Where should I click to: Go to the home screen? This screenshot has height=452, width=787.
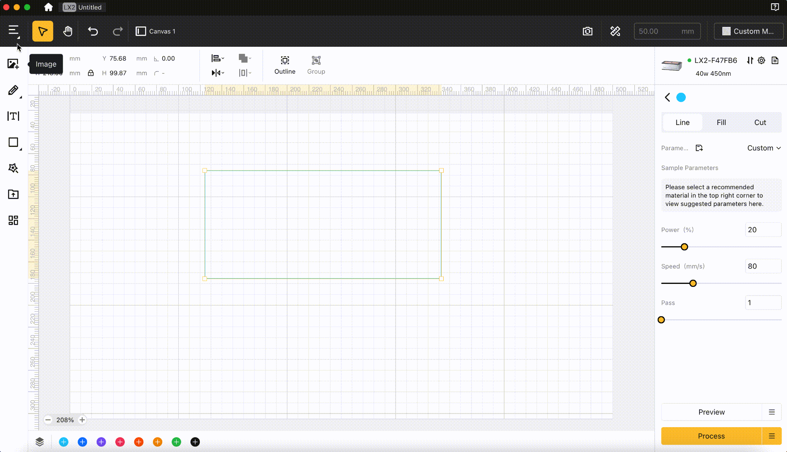[49, 7]
